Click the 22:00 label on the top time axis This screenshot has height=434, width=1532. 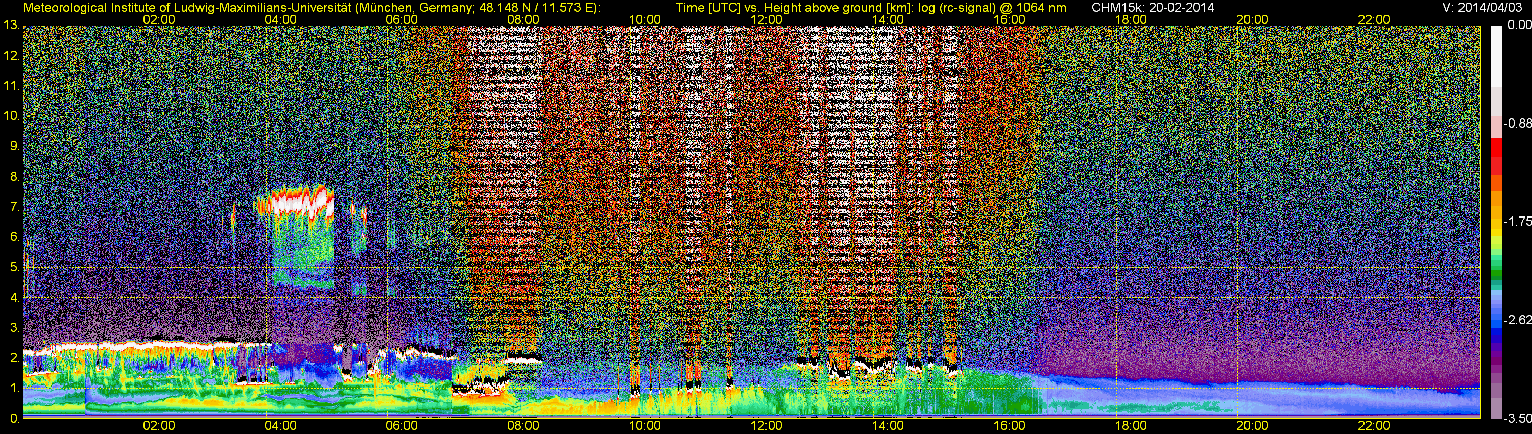(1374, 19)
